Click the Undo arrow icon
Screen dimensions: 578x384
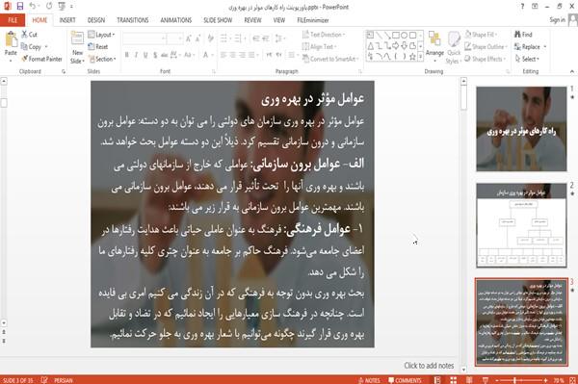pyautogui.click(x=33, y=7)
